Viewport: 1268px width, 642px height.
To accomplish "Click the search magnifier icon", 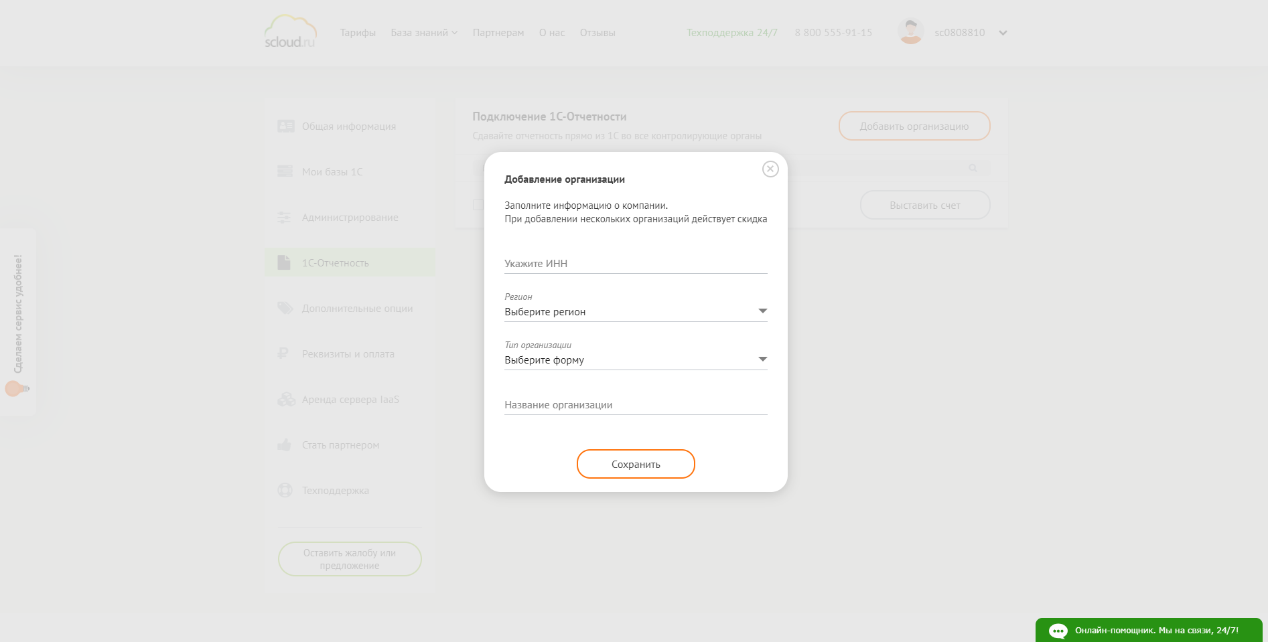I will pyautogui.click(x=973, y=168).
